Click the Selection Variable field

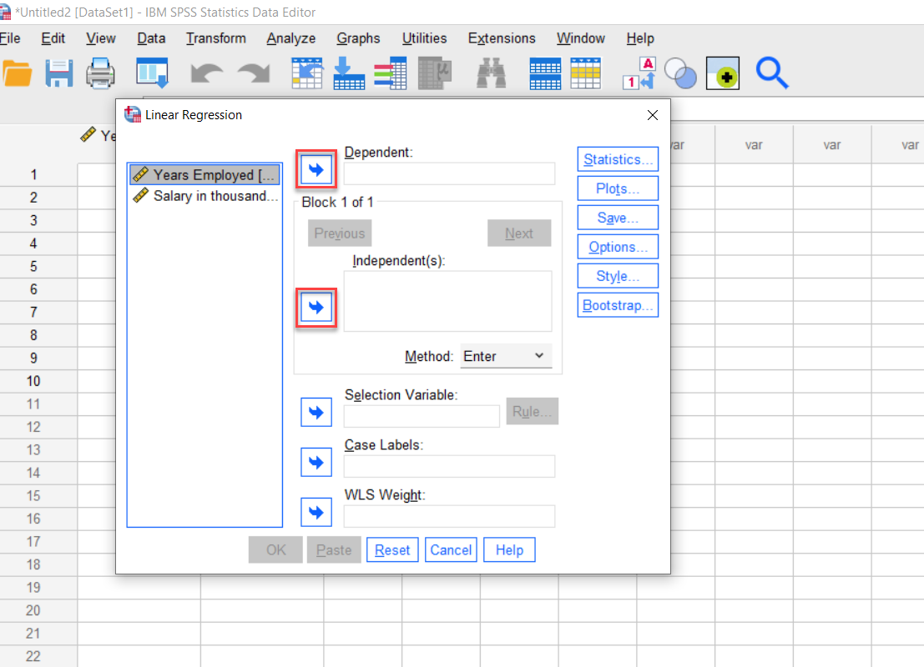coord(422,416)
